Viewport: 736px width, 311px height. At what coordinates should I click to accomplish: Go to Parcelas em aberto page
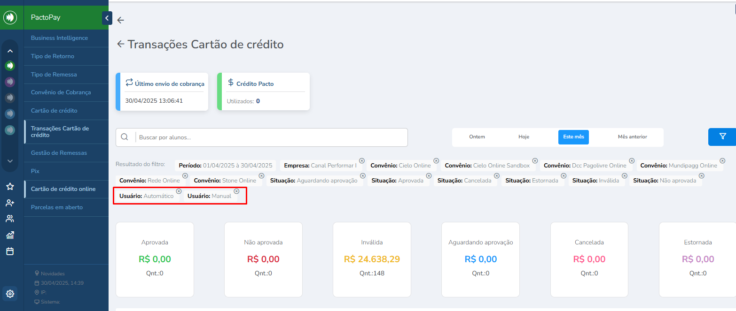56,207
